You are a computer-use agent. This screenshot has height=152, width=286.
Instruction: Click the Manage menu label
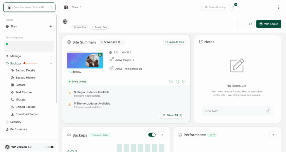point(16,56)
